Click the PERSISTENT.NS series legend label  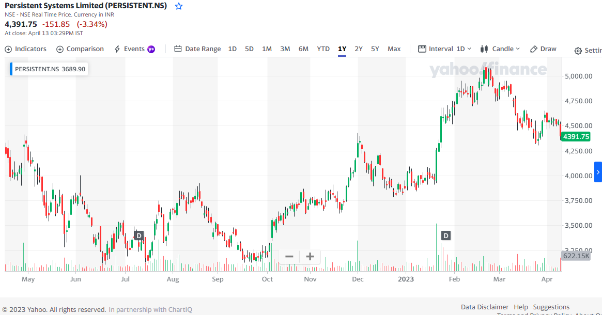tap(49, 69)
